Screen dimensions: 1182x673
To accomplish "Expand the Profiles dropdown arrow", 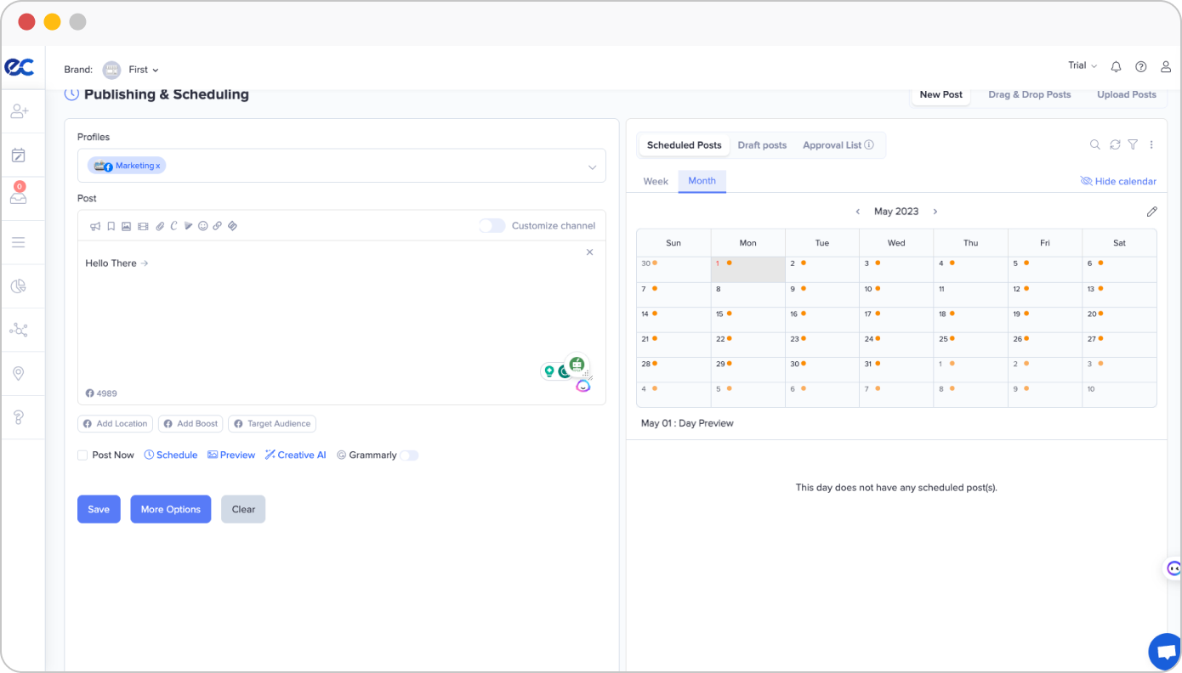I will (592, 167).
